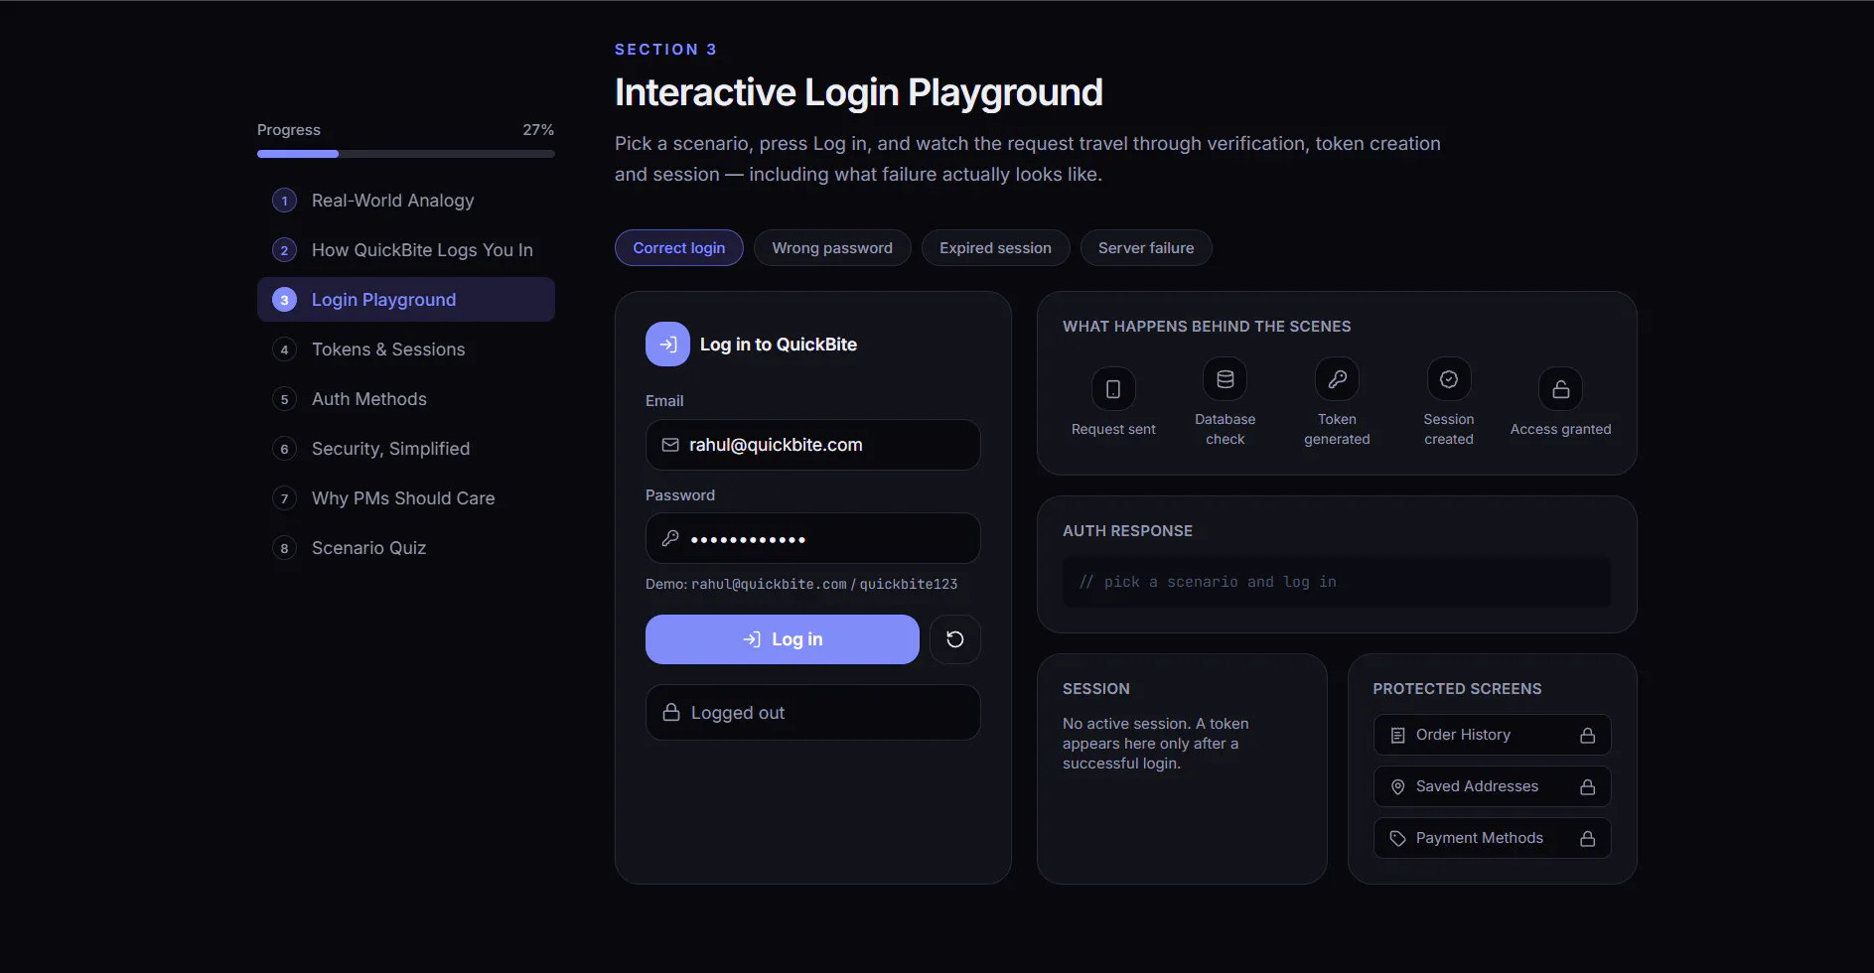Click the Token generated key icon
The height and width of the screenshot is (973, 1874).
1337,379
